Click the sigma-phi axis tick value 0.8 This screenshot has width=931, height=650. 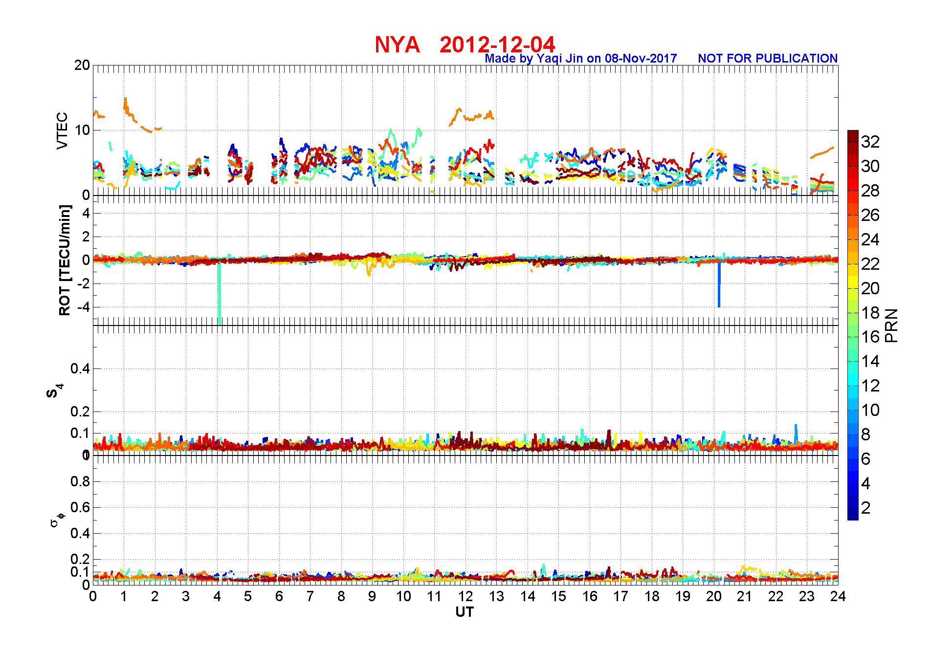(x=80, y=481)
